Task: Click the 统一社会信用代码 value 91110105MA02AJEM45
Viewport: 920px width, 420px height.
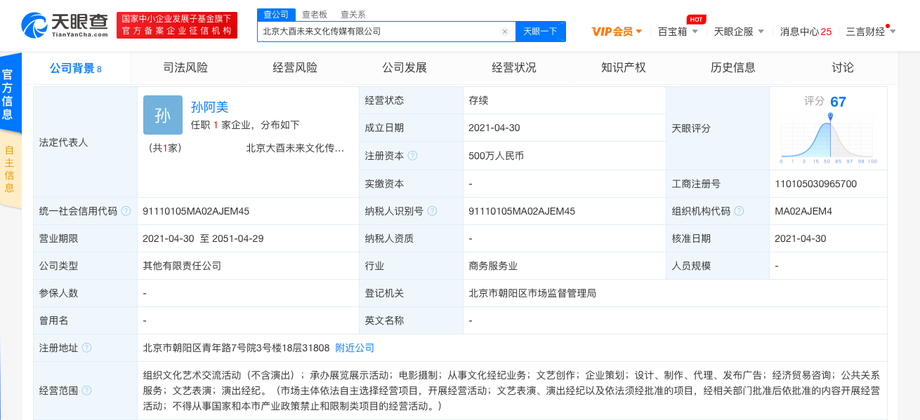Action: click(x=196, y=211)
